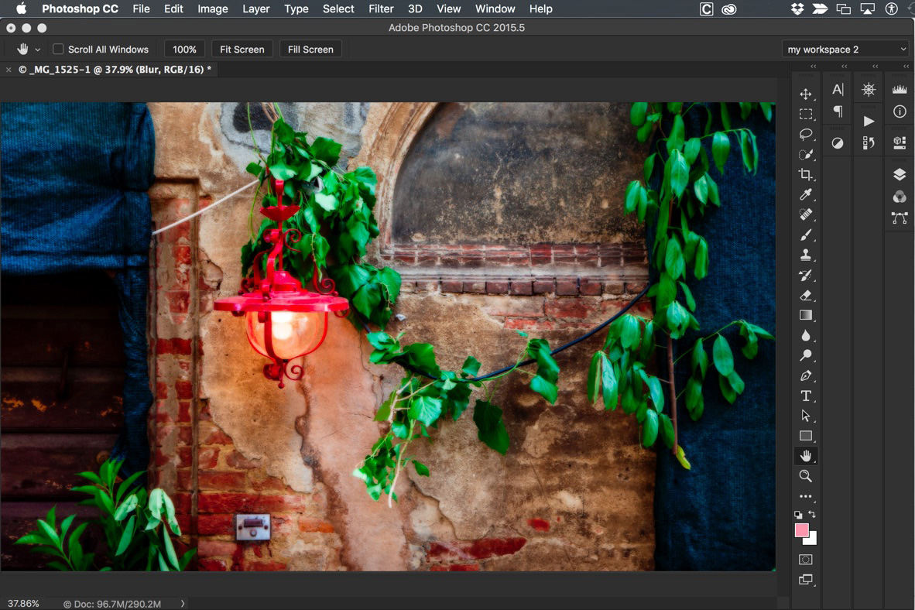The height and width of the screenshot is (610, 915).
Task: Switch to the _MG_1525-1 document tab
Action: pos(115,70)
